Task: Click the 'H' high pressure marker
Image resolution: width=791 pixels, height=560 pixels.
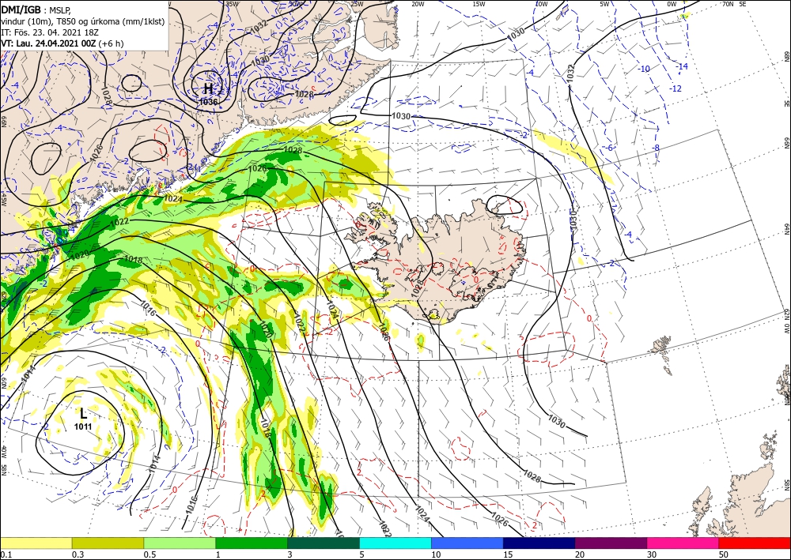Action: 208,89
